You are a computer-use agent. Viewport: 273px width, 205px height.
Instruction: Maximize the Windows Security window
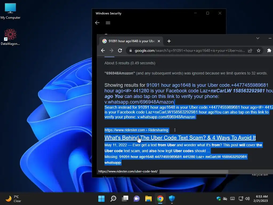[x=207, y=13]
